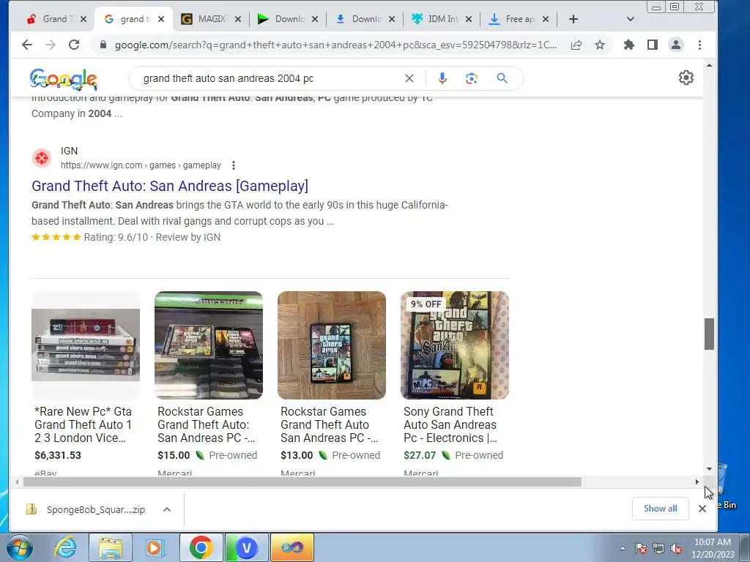This screenshot has width=750, height=562.
Task: Click the forward navigation arrow
Action: coord(51,45)
